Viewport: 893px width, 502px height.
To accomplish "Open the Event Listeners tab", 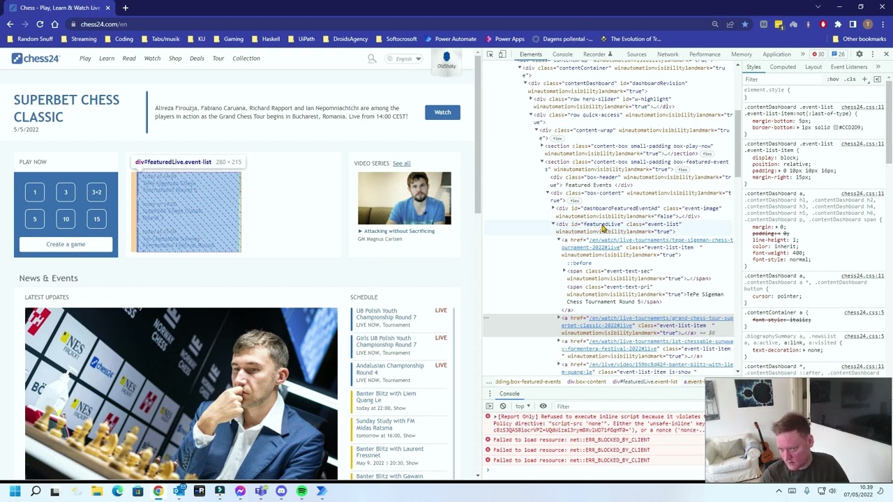I will tap(849, 67).
